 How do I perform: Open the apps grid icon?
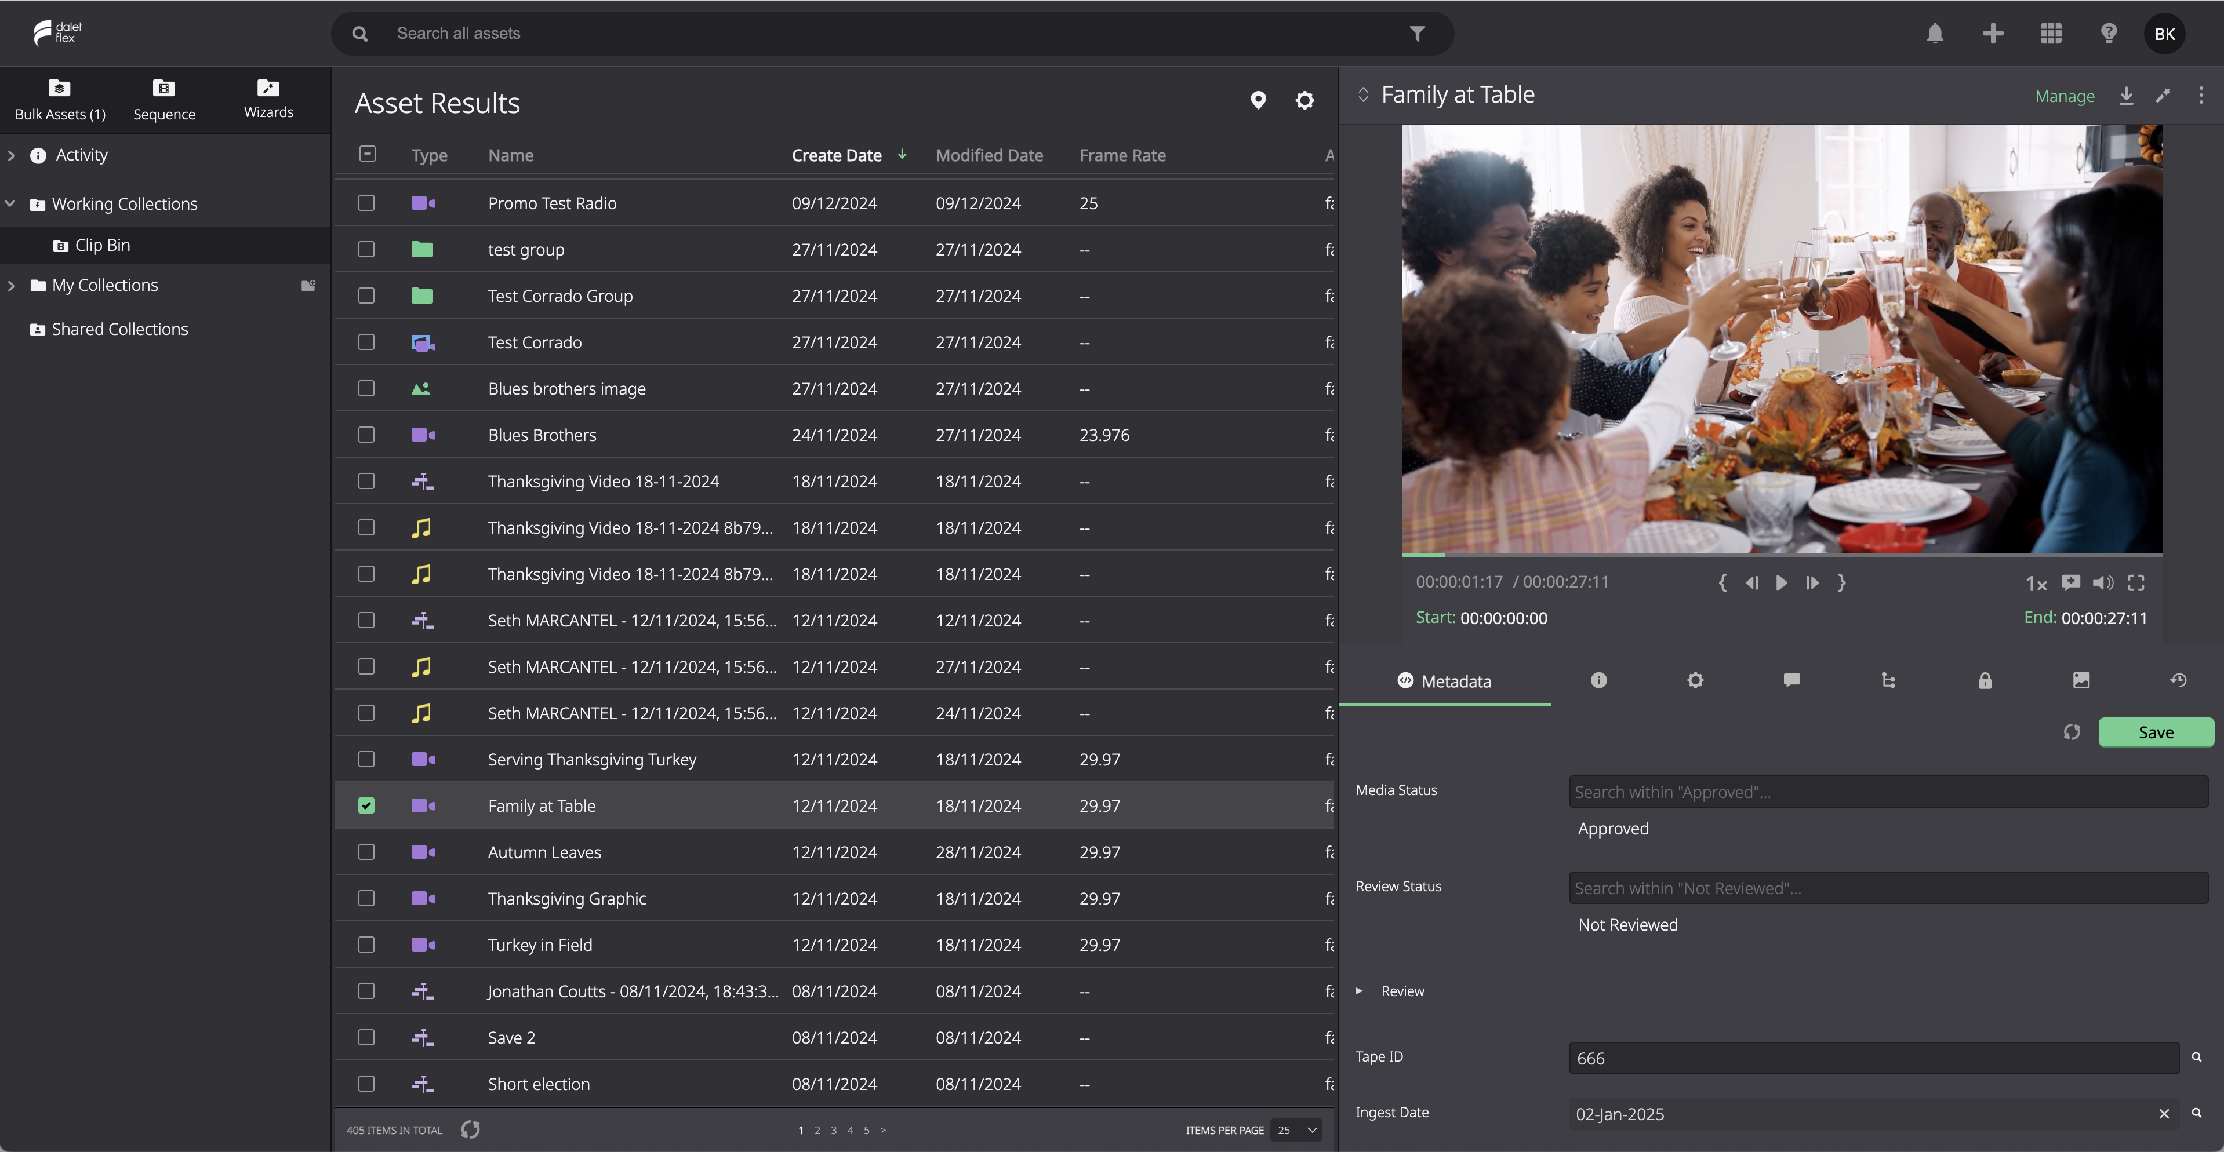pos(2051,34)
